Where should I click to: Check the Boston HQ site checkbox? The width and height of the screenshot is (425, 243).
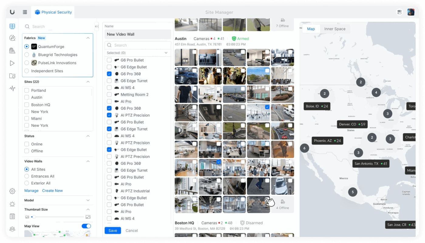[x=27, y=105]
